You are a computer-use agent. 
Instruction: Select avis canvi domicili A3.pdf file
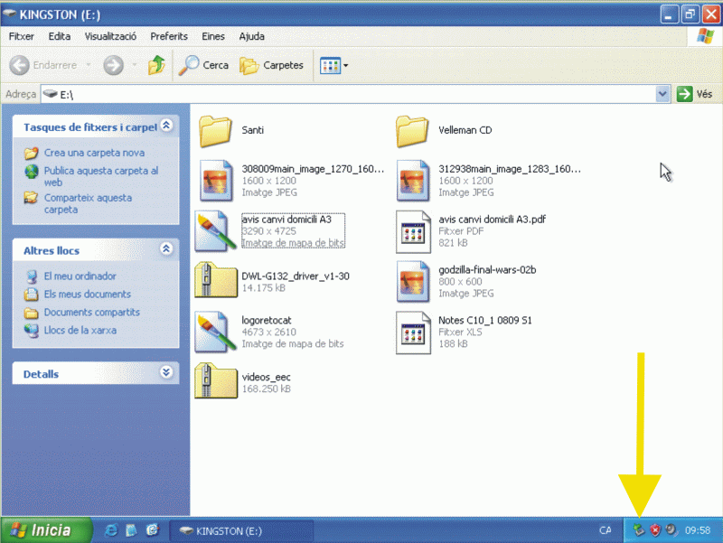[414, 232]
